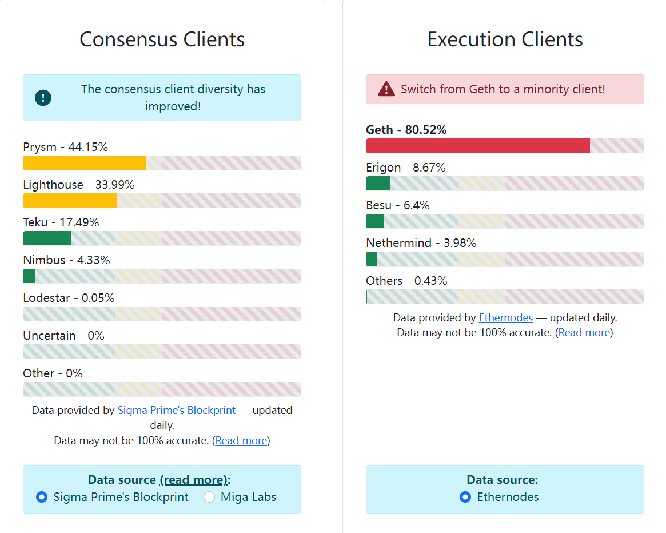Image resolution: width=666 pixels, height=533 pixels.
Task: Click the Erigon 8.67% progress bar
Action: [505, 183]
